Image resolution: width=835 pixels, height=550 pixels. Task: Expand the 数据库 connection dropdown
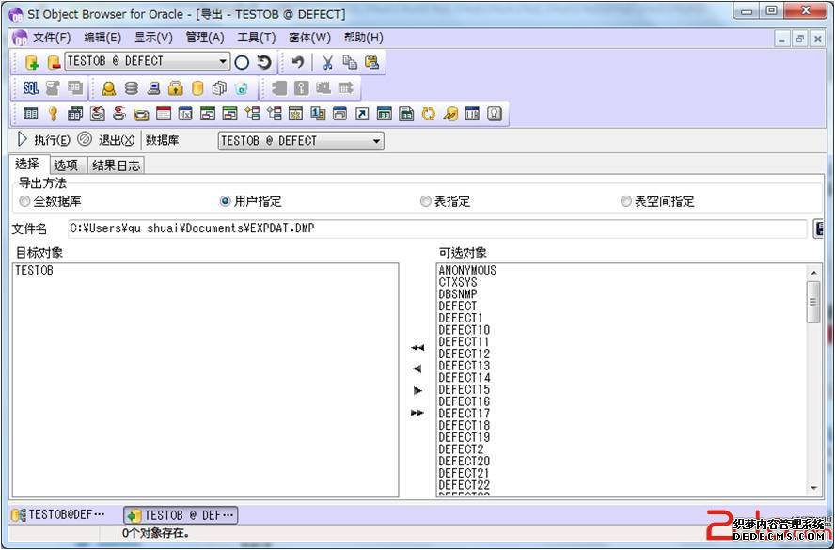click(x=376, y=141)
